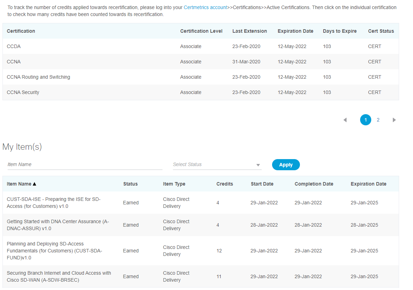The width and height of the screenshot is (413, 290).
Task: Select page 1 of certifications
Action: pyautogui.click(x=366, y=120)
